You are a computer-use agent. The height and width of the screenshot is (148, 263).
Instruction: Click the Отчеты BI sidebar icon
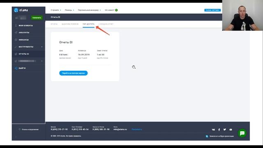click(16, 54)
